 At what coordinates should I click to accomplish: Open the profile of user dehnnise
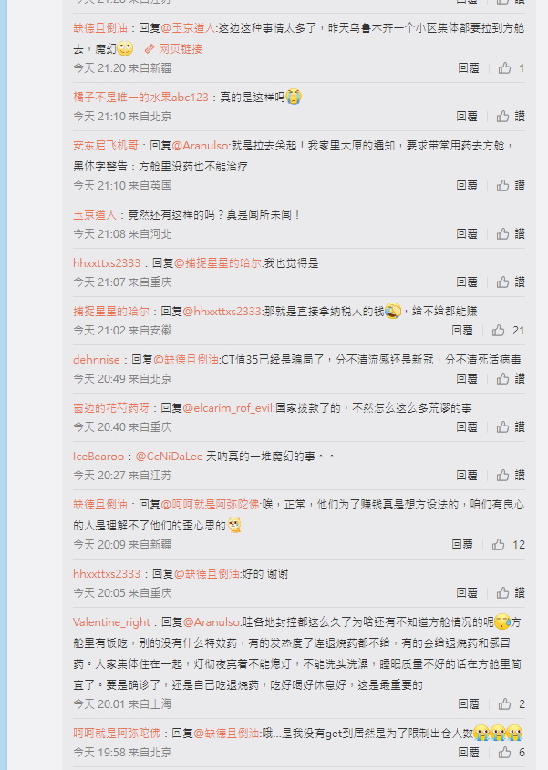[97, 360]
